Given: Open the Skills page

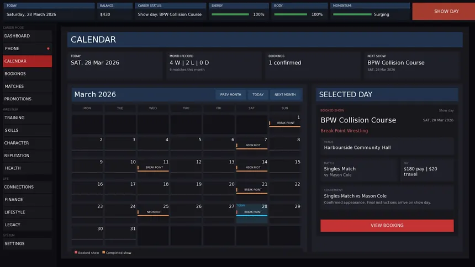Looking at the screenshot, I should click(27, 130).
